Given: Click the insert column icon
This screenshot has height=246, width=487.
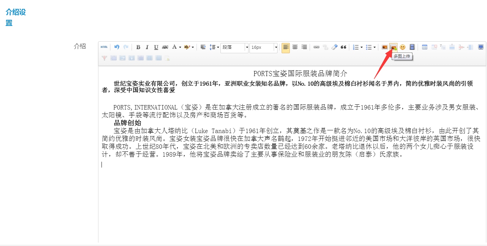Looking at the screenshot, I should (x=470, y=47).
